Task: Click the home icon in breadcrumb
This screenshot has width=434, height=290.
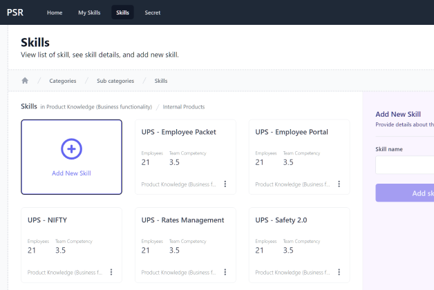Action: pyautogui.click(x=25, y=81)
